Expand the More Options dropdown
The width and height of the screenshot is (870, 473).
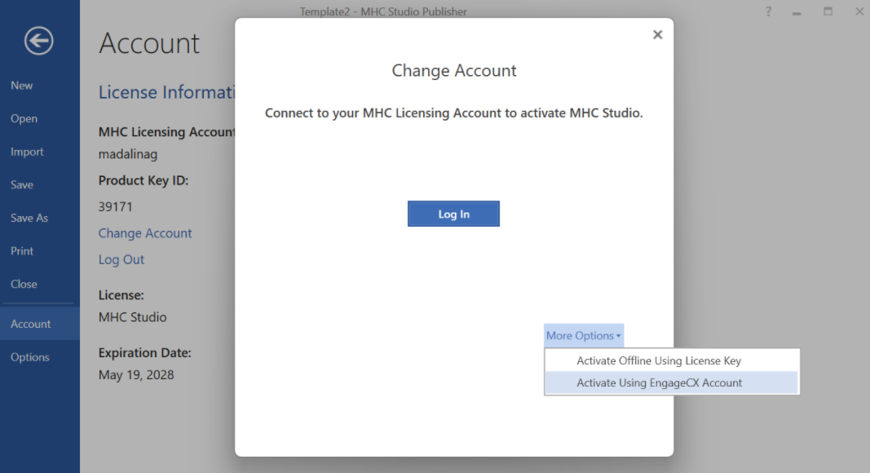click(x=583, y=335)
